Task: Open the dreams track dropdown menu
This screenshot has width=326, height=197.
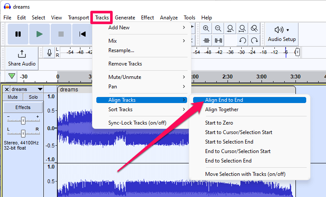Action: (27, 89)
